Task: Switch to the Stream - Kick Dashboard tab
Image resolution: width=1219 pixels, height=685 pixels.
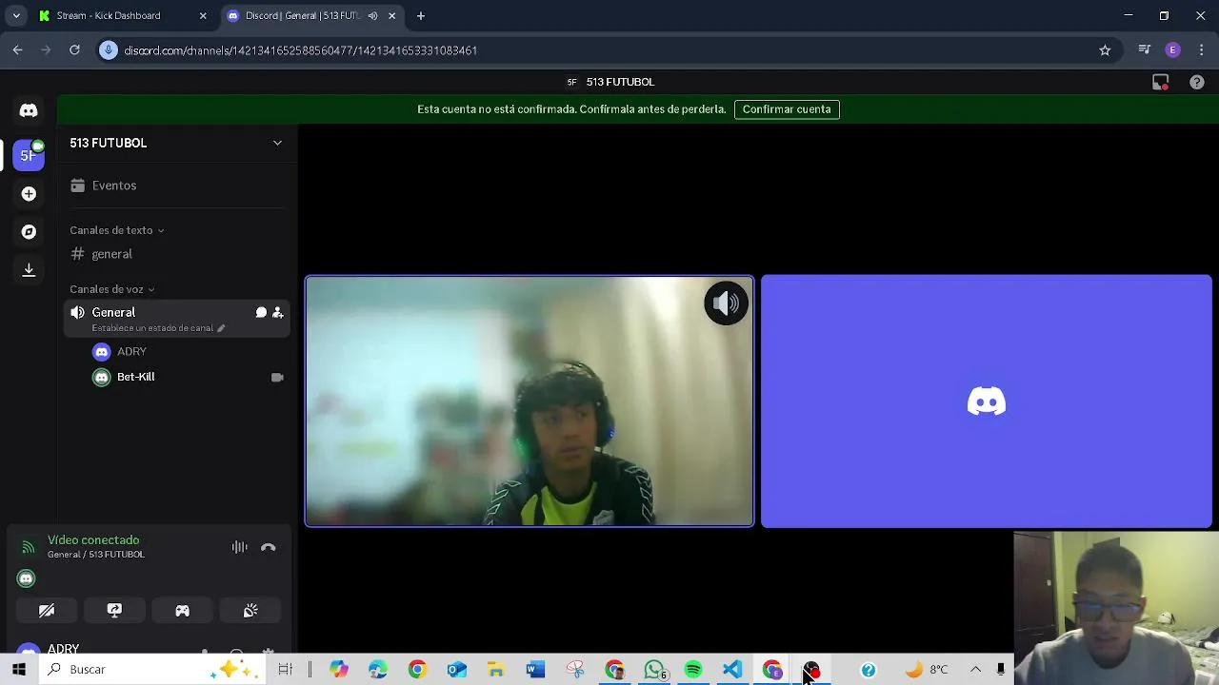Action: pyautogui.click(x=120, y=16)
